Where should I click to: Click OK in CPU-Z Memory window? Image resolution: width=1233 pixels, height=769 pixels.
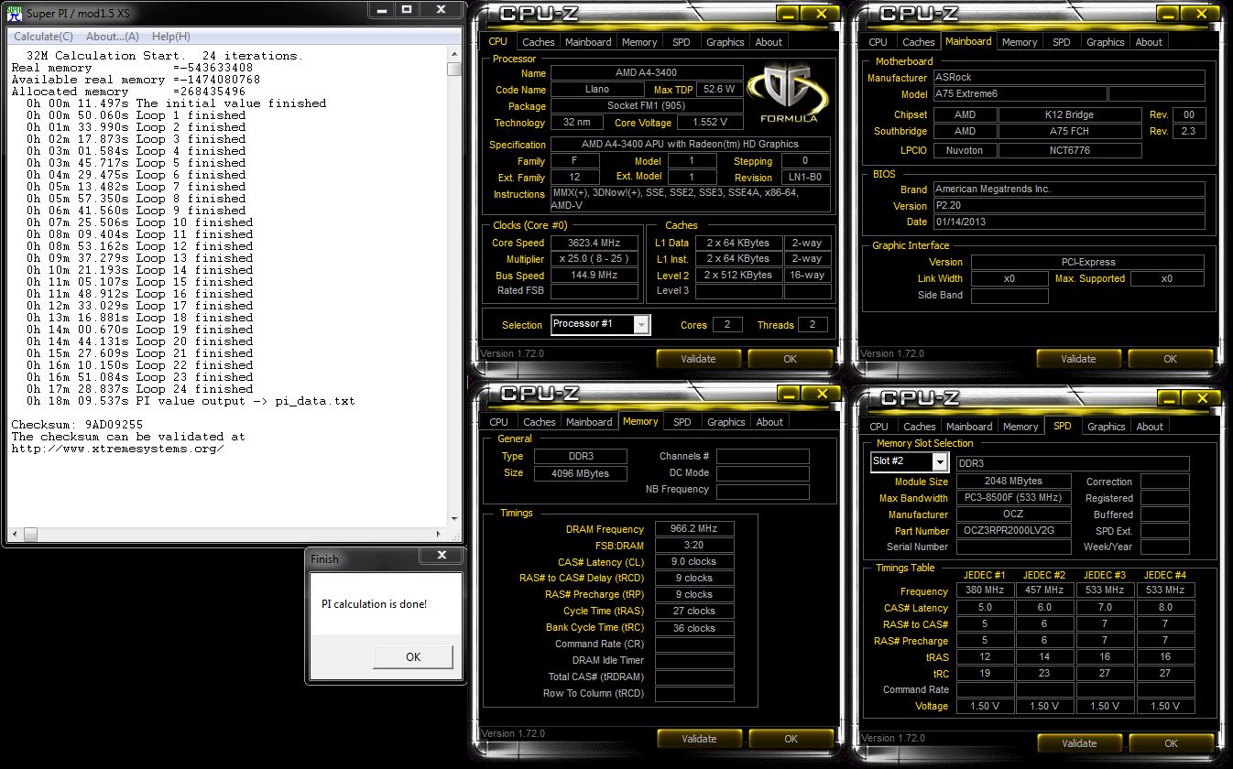(791, 739)
